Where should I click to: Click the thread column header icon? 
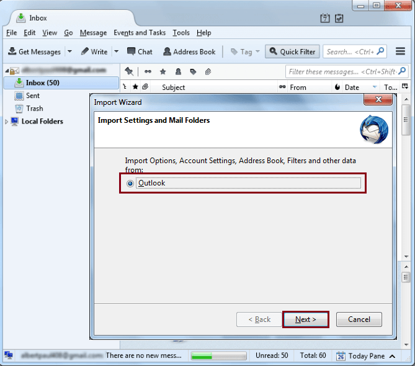(125, 87)
